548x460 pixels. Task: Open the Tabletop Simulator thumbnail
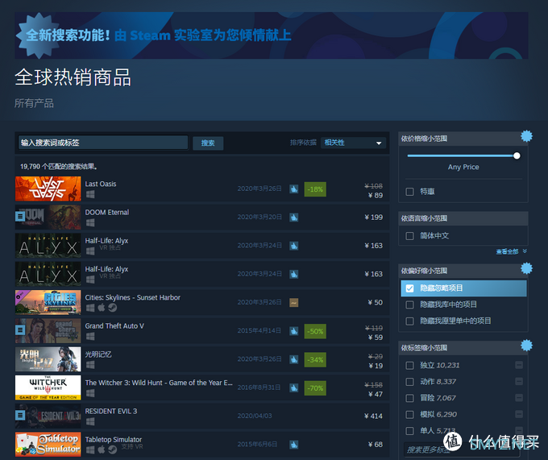(48, 444)
